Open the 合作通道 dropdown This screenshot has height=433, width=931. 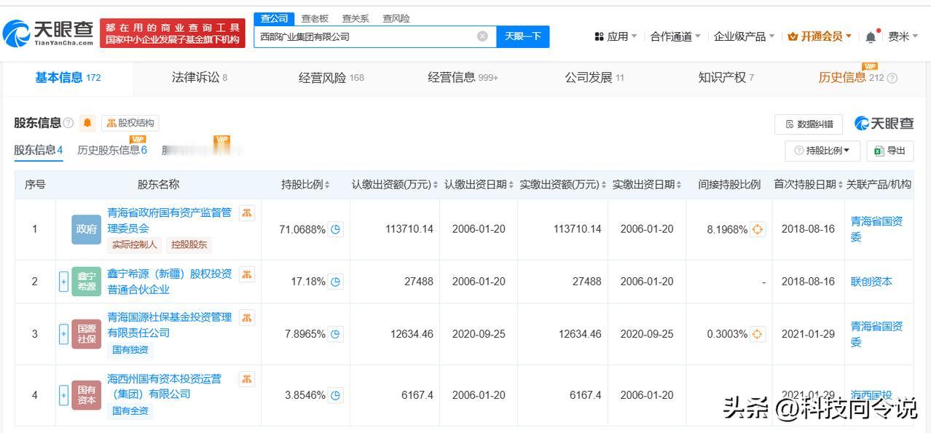[x=675, y=36]
